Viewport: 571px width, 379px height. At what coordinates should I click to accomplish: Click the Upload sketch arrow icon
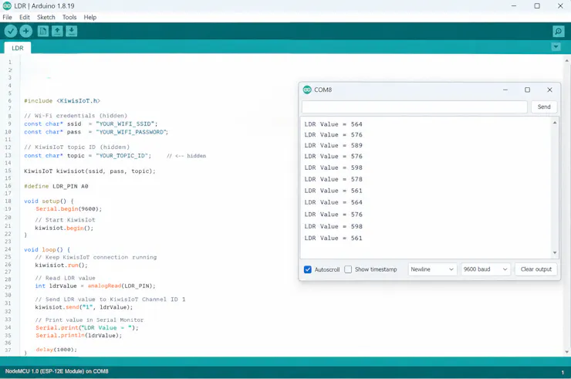click(26, 32)
